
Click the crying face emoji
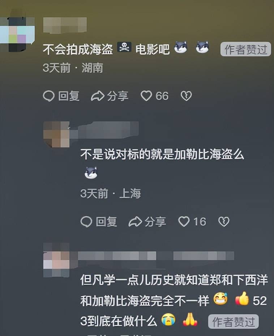coord(168,320)
